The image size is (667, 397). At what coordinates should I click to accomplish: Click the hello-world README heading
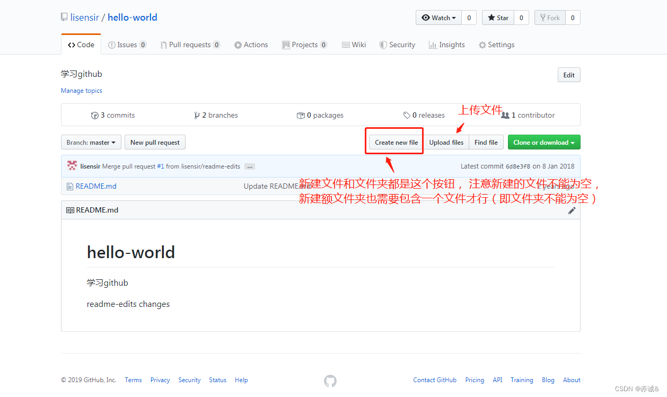131,252
